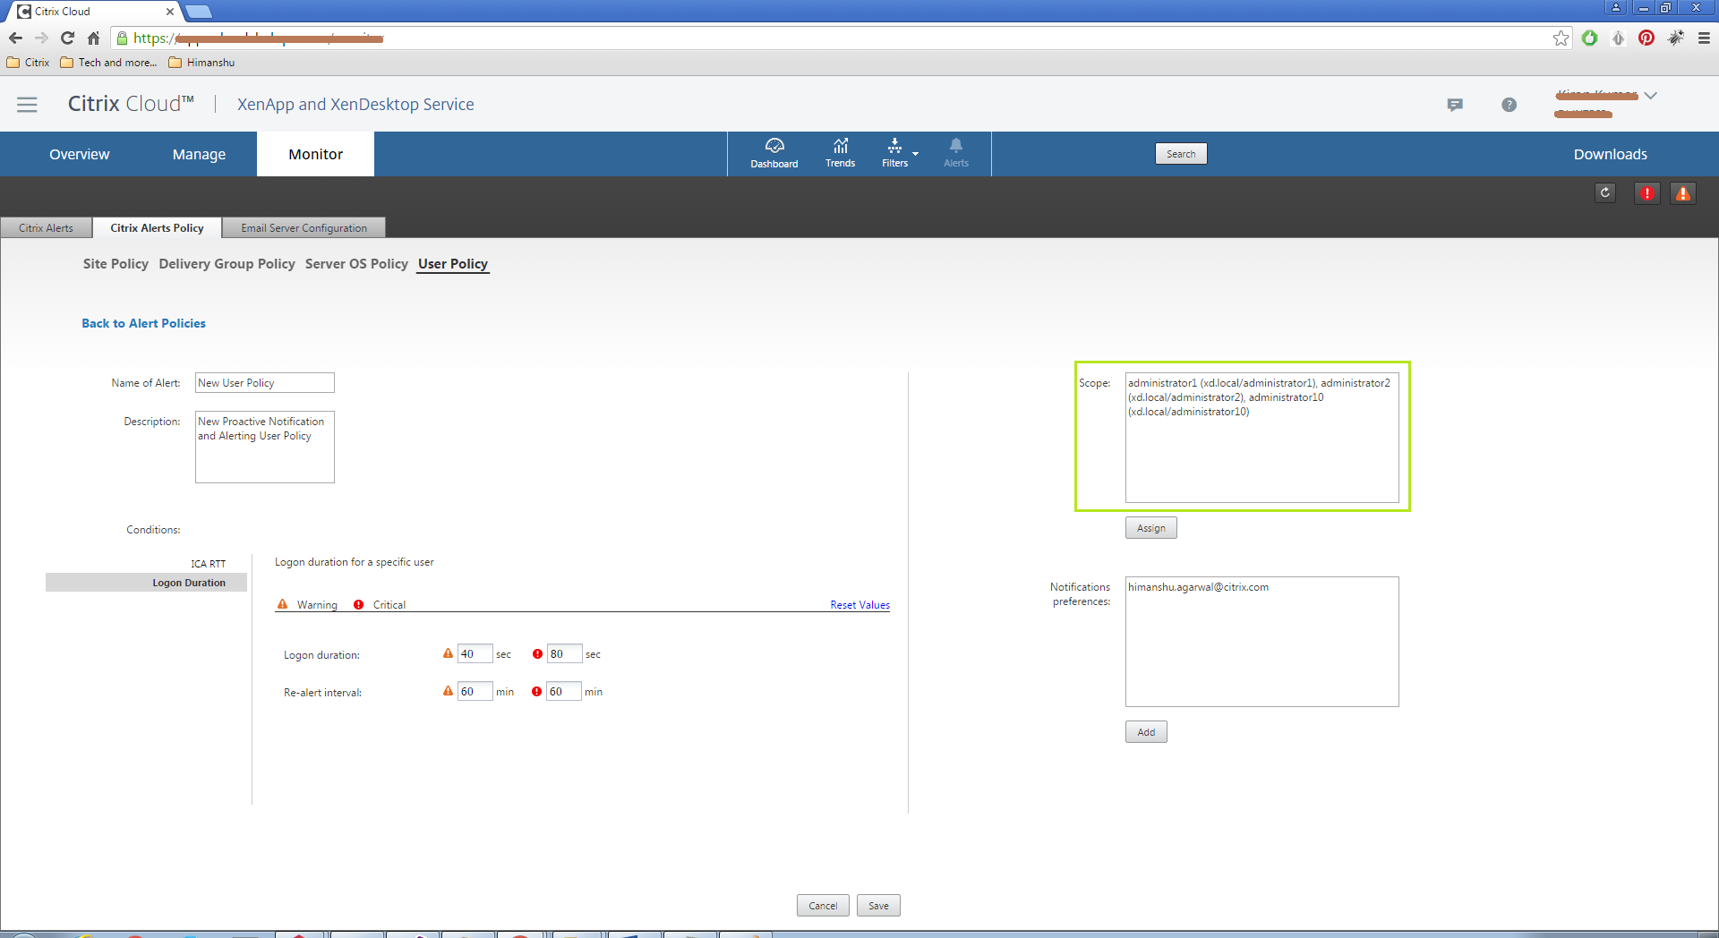Click Reset Values link
Image resolution: width=1719 pixels, height=938 pixels.
pyautogui.click(x=859, y=605)
